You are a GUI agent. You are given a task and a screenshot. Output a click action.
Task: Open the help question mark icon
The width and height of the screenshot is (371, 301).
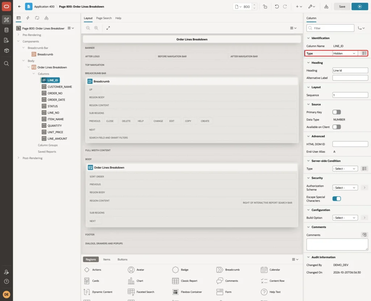pyautogui.click(x=7, y=281)
